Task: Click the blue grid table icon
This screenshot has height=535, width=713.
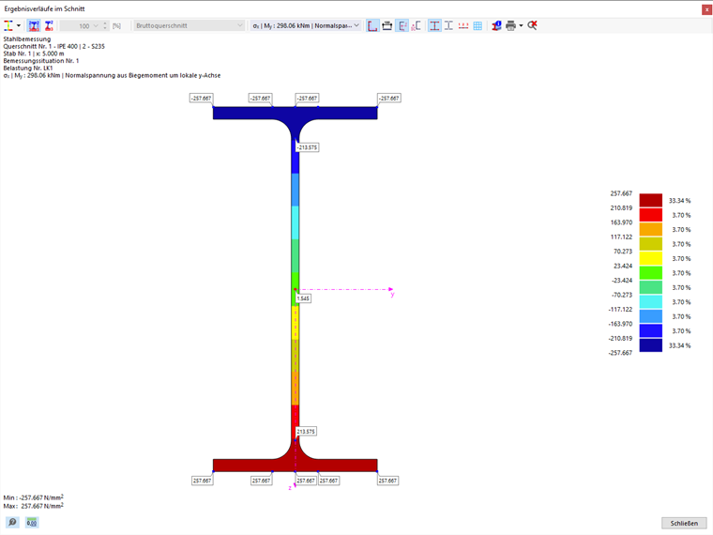Action: tap(478, 26)
